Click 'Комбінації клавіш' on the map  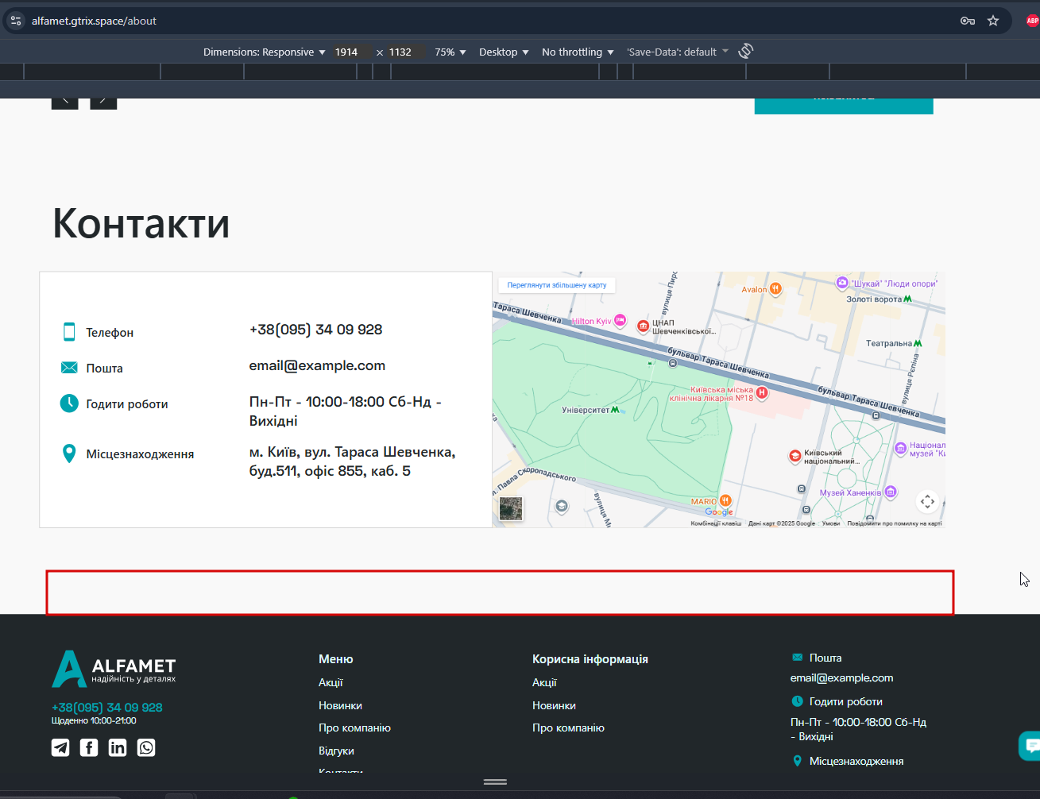pyautogui.click(x=716, y=523)
